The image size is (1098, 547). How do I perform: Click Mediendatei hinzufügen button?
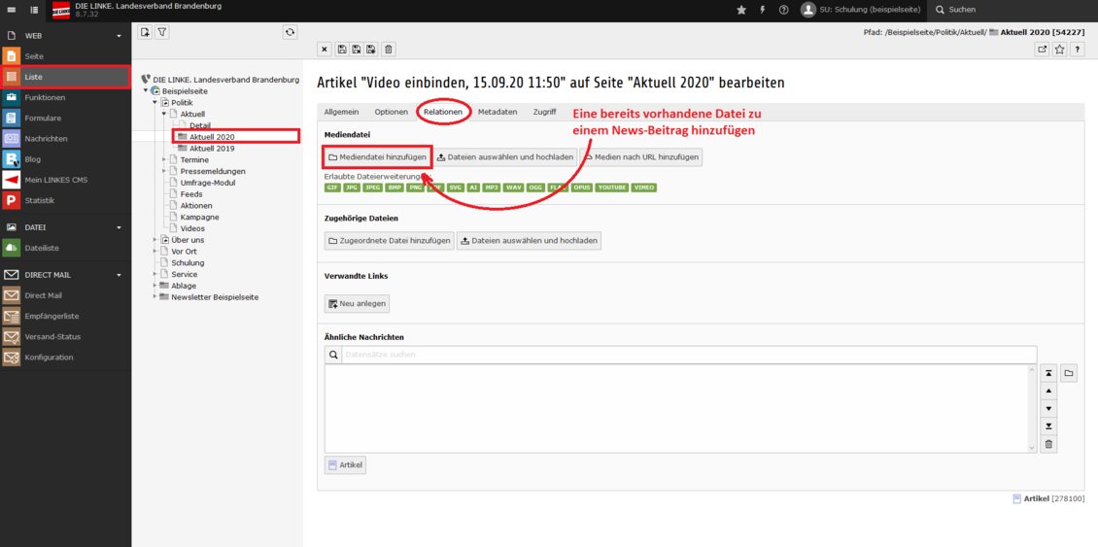(x=377, y=156)
